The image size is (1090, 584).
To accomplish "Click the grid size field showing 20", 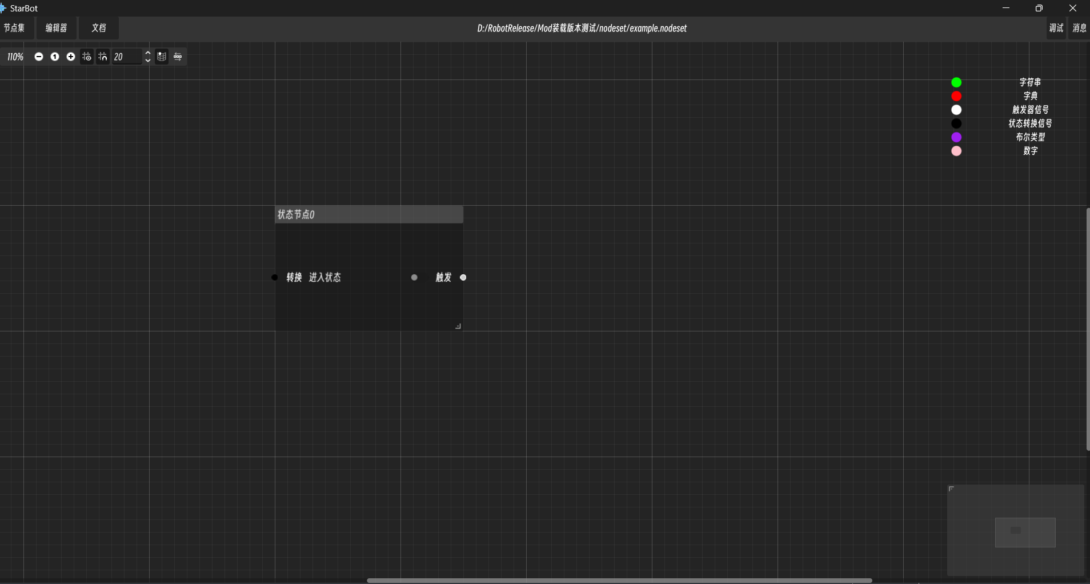I will (x=127, y=57).
